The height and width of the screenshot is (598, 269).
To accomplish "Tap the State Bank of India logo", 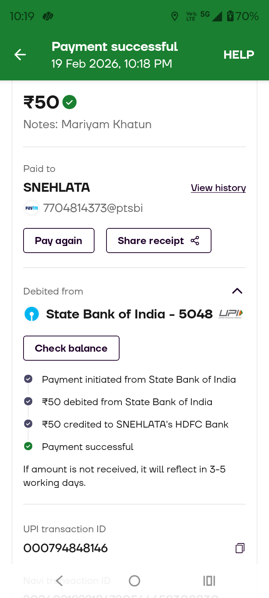I will [x=32, y=314].
